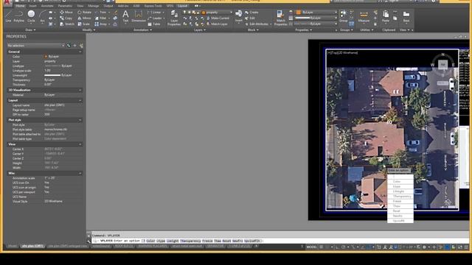Click the Match Properties tool
The width and height of the screenshot is (472, 265).
[280, 18]
